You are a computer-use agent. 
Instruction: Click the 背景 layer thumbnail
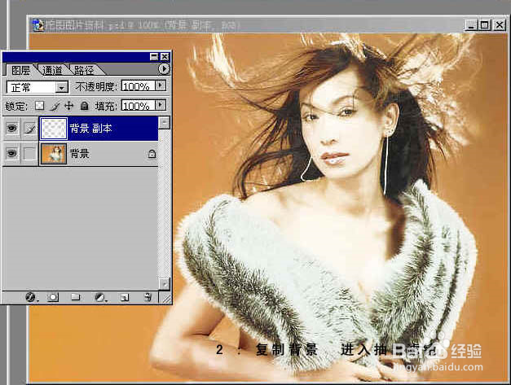click(x=54, y=154)
